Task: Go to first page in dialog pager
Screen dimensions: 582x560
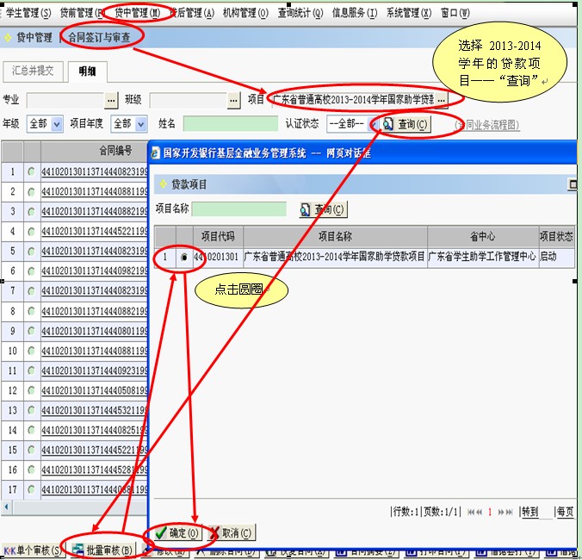Action: pyautogui.click(x=470, y=512)
